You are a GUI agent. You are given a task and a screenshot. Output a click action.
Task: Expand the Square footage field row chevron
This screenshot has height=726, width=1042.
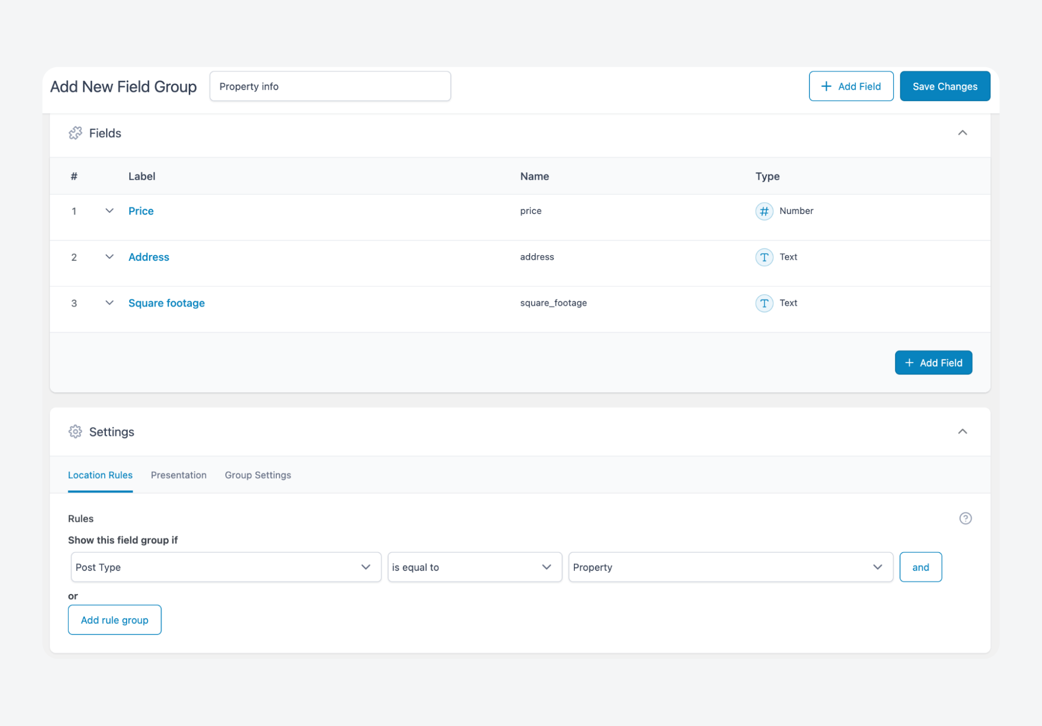[109, 303]
